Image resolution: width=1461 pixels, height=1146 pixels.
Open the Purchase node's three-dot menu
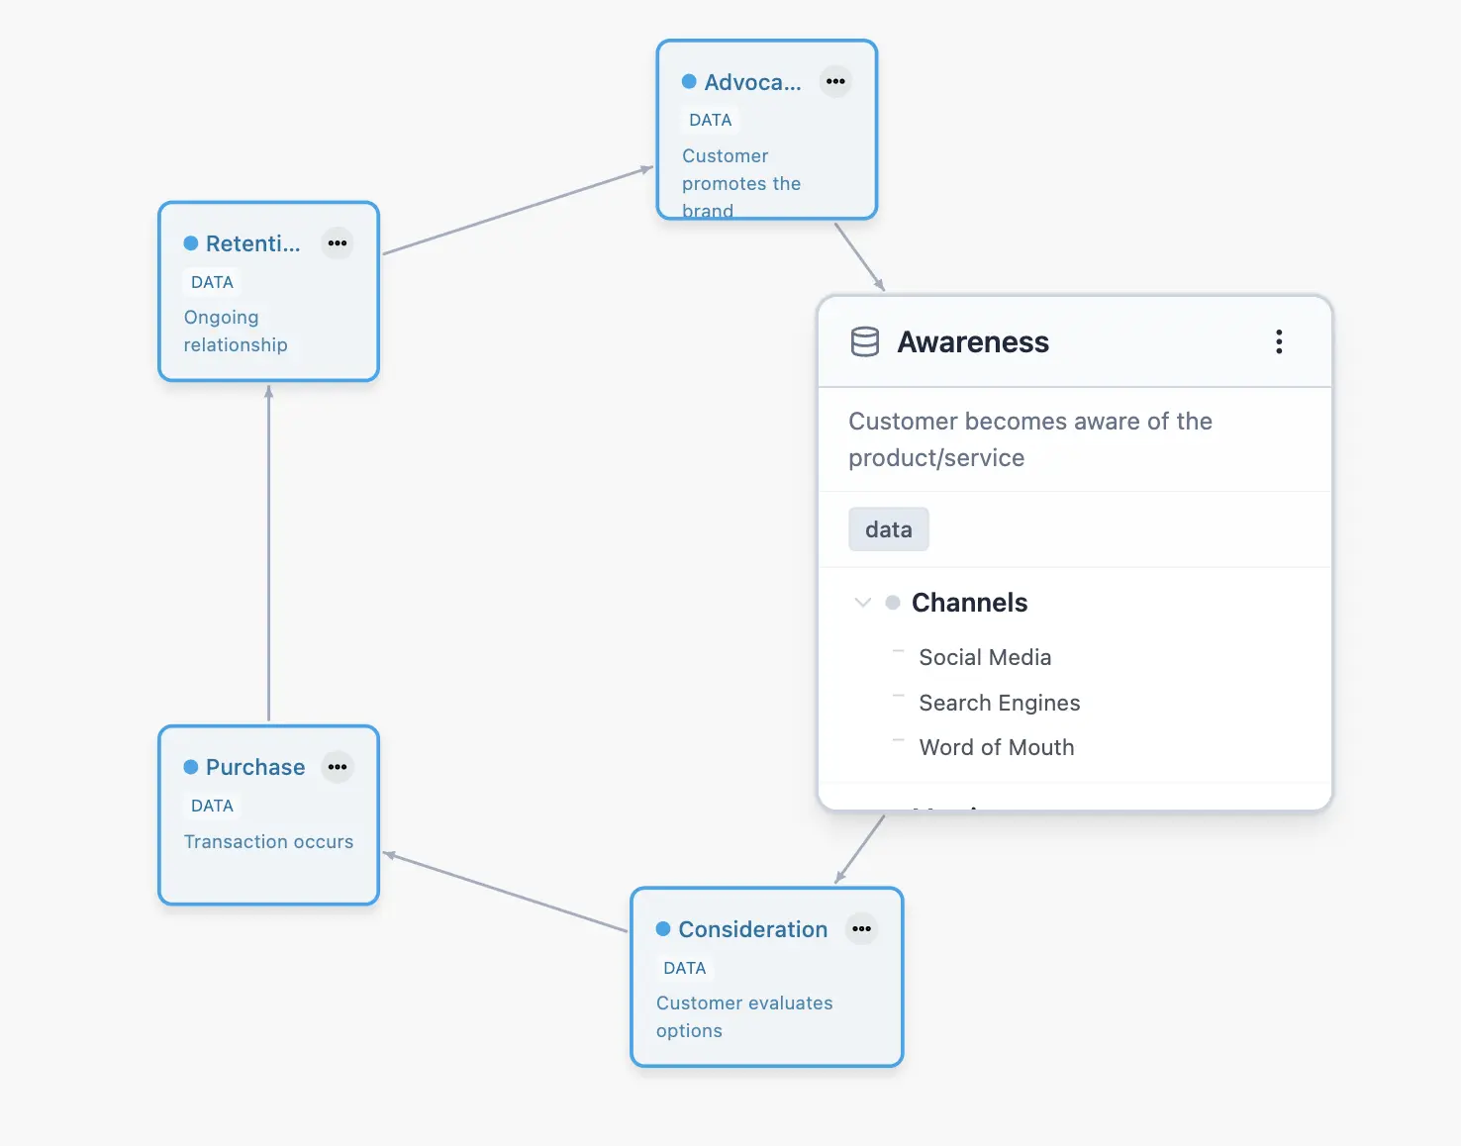coord(338,767)
